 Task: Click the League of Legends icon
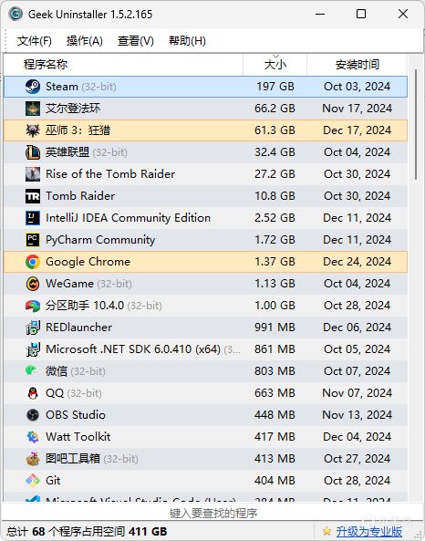[x=33, y=152]
